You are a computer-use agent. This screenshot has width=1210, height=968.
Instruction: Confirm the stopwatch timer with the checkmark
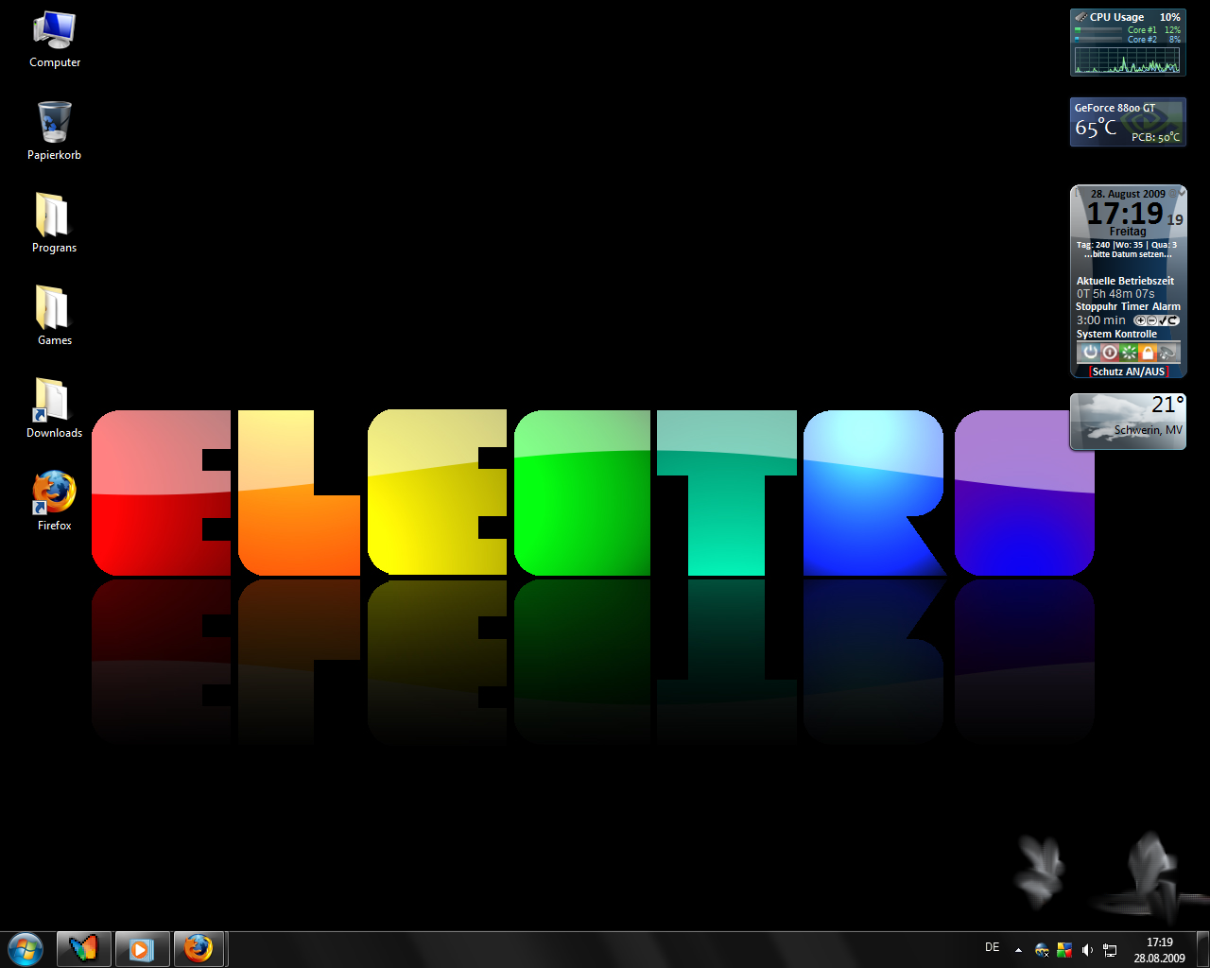(1162, 320)
